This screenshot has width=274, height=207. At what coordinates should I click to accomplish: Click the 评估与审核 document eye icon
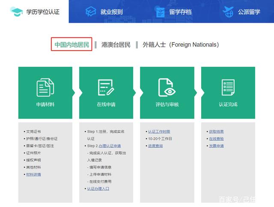[167, 87]
